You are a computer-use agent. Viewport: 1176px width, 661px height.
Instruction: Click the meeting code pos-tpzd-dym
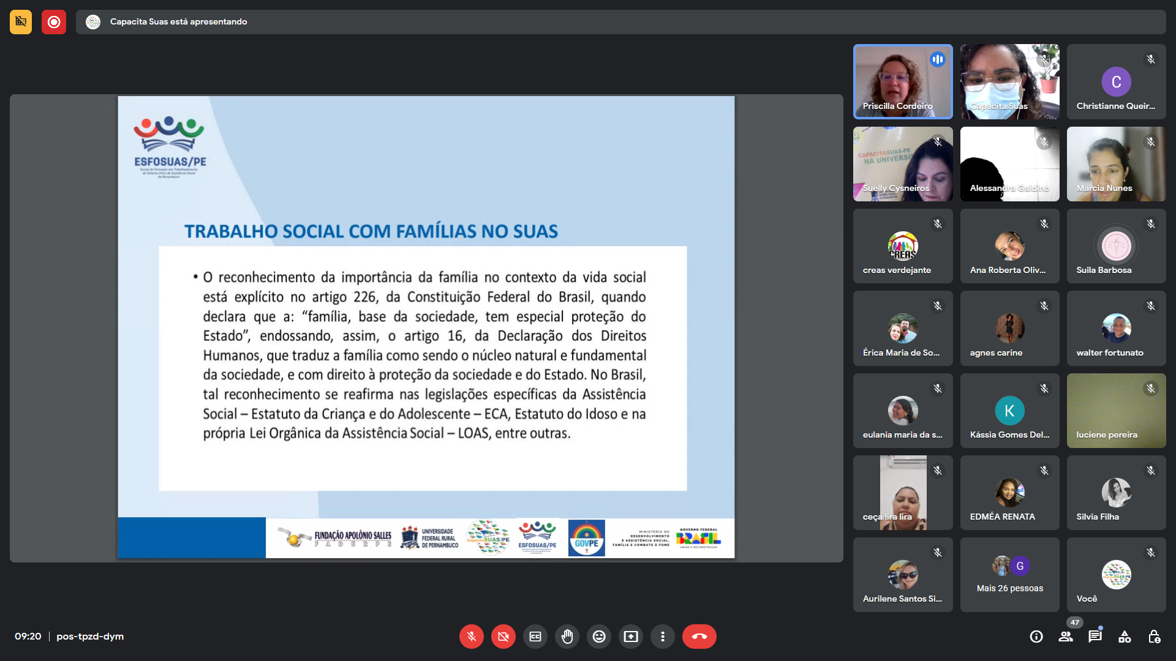point(90,637)
